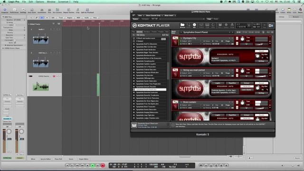Click the left channel-strip pan knob
This screenshot has width=304, height=171.
[9, 132]
